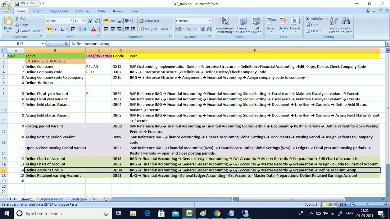Open the Data ribbon tab

pos(101,11)
